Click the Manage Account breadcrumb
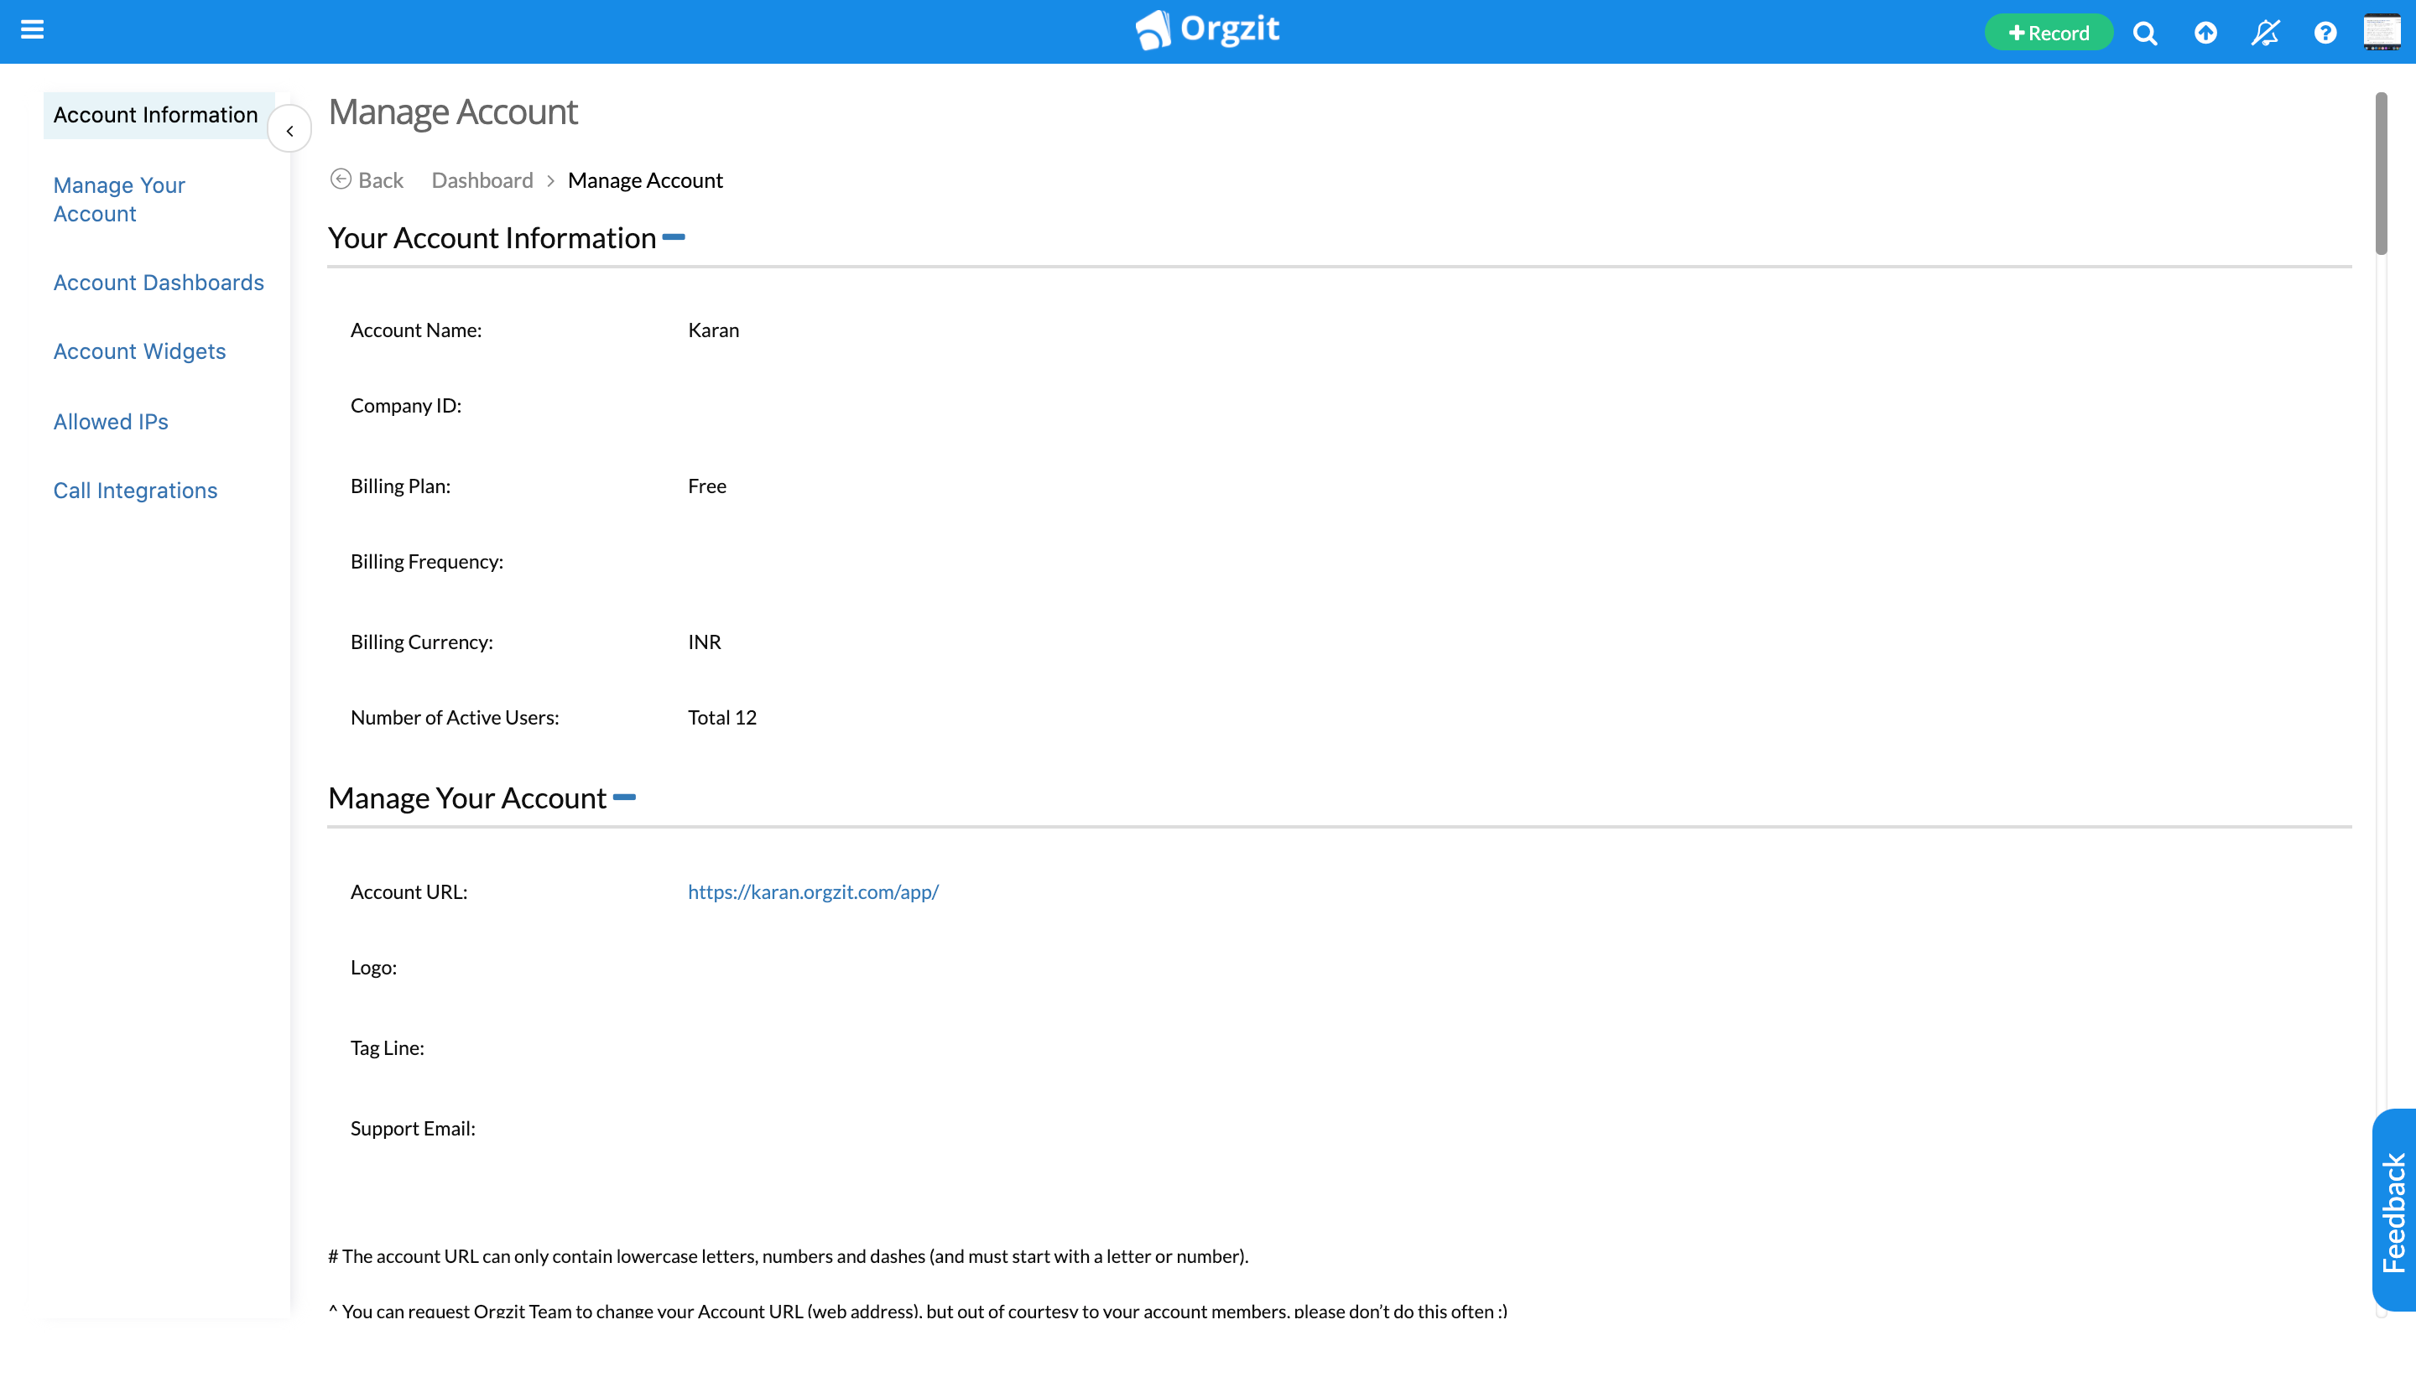The width and height of the screenshot is (2416, 1377). (645, 179)
